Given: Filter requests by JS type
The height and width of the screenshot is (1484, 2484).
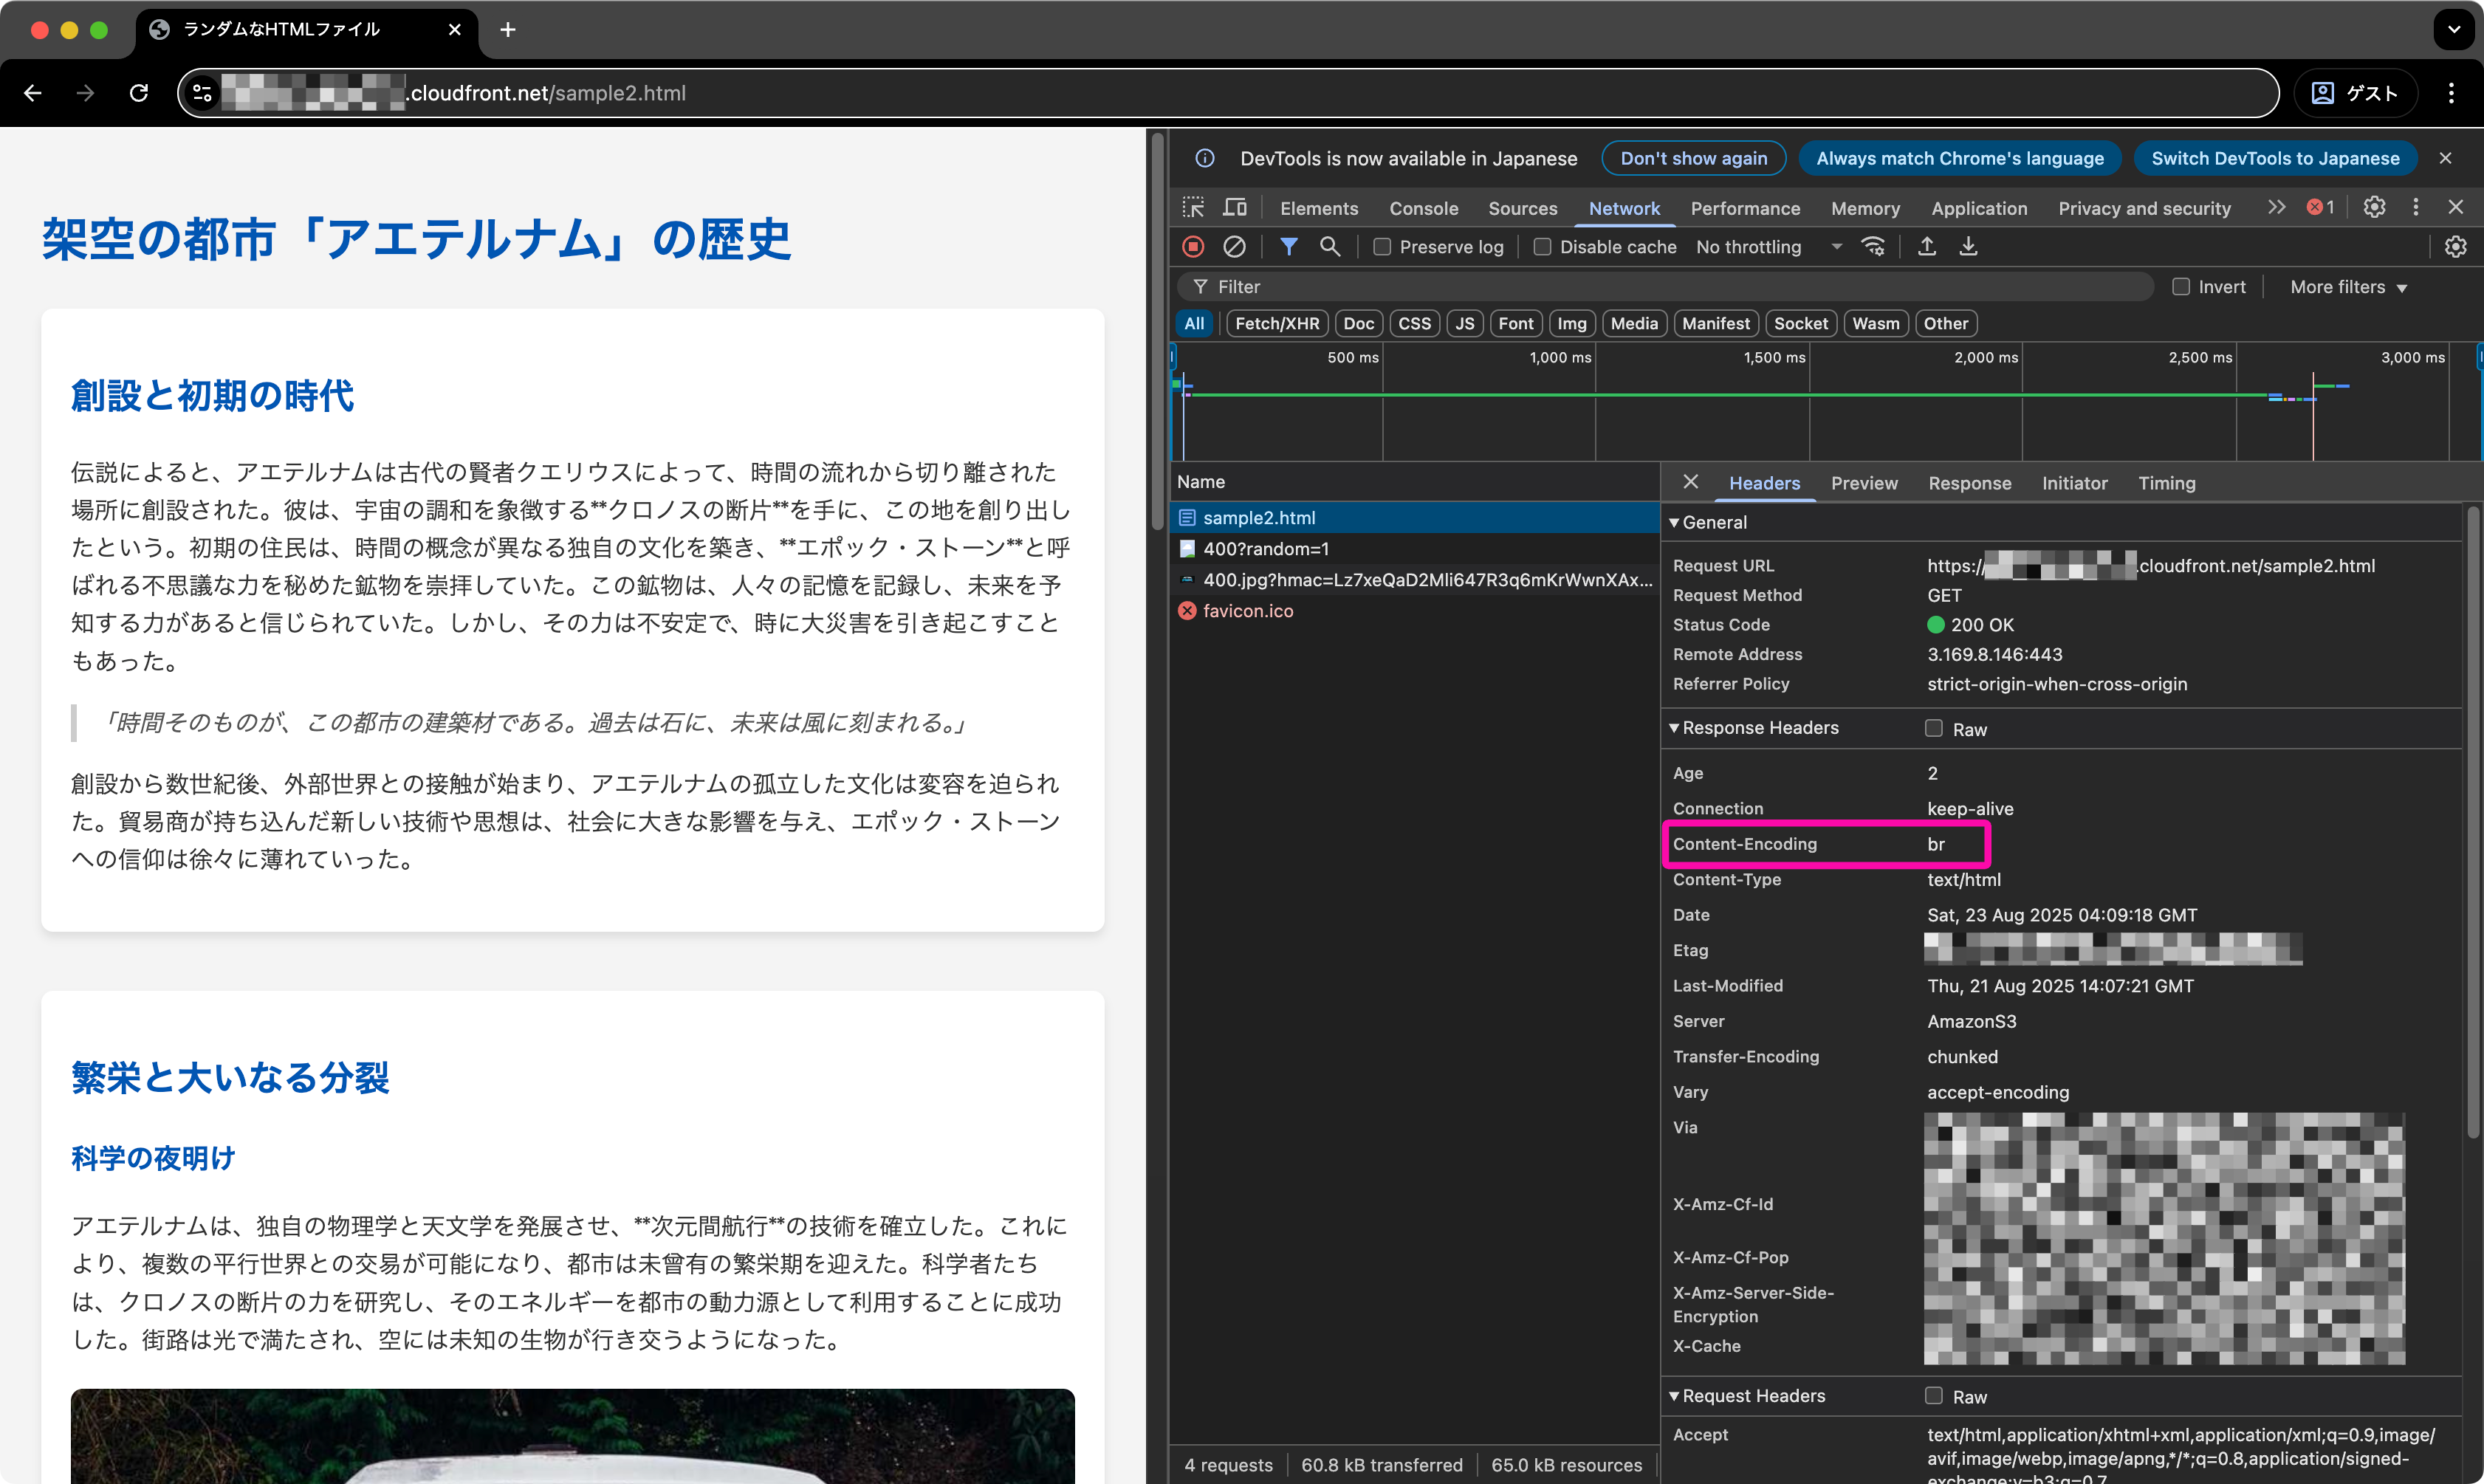Looking at the screenshot, I should (x=1465, y=323).
